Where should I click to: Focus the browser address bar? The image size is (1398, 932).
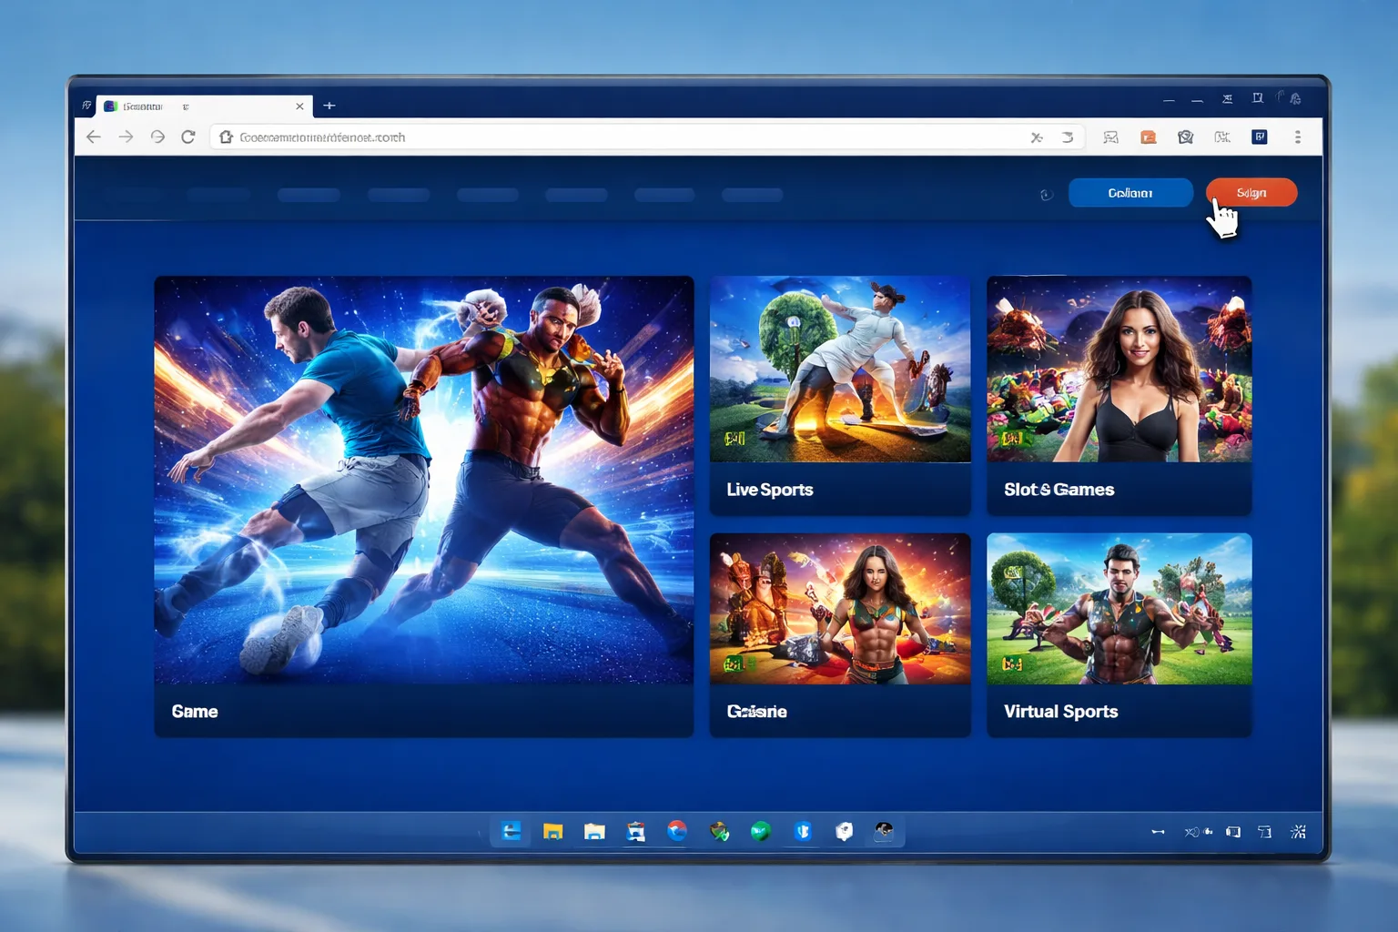646,137
